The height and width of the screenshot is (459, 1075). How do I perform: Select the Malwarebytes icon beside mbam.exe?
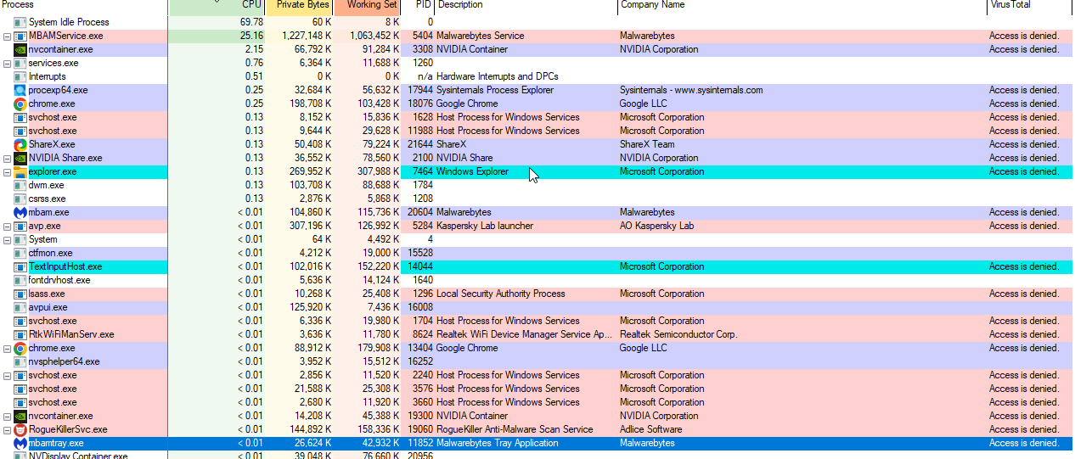click(x=20, y=212)
